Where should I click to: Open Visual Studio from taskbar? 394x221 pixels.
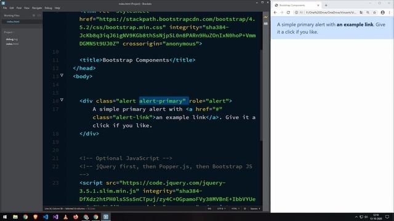point(55,217)
